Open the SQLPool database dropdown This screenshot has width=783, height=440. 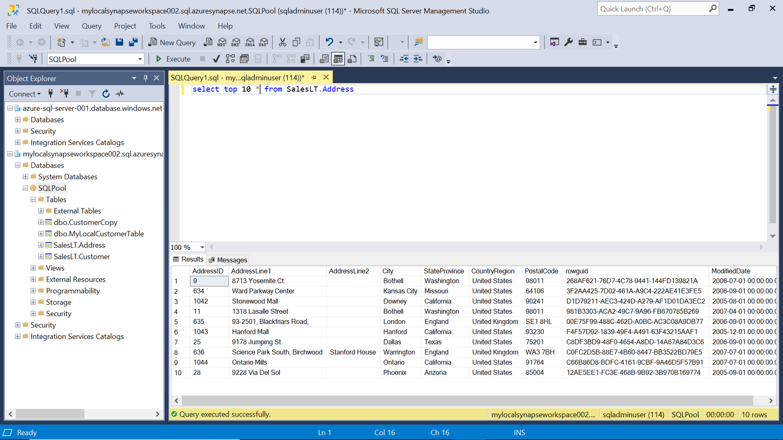(x=140, y=59)
